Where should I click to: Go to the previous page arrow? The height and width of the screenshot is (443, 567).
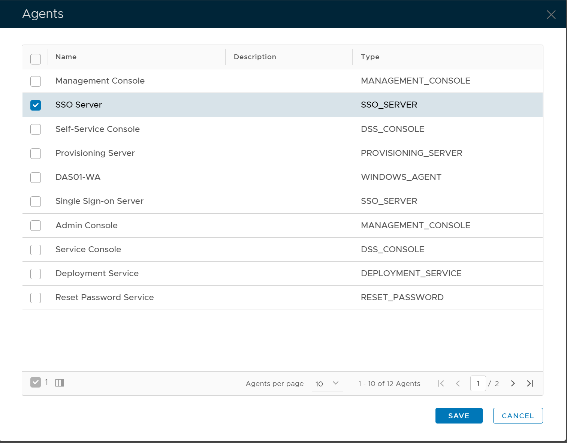coord(458,383)
